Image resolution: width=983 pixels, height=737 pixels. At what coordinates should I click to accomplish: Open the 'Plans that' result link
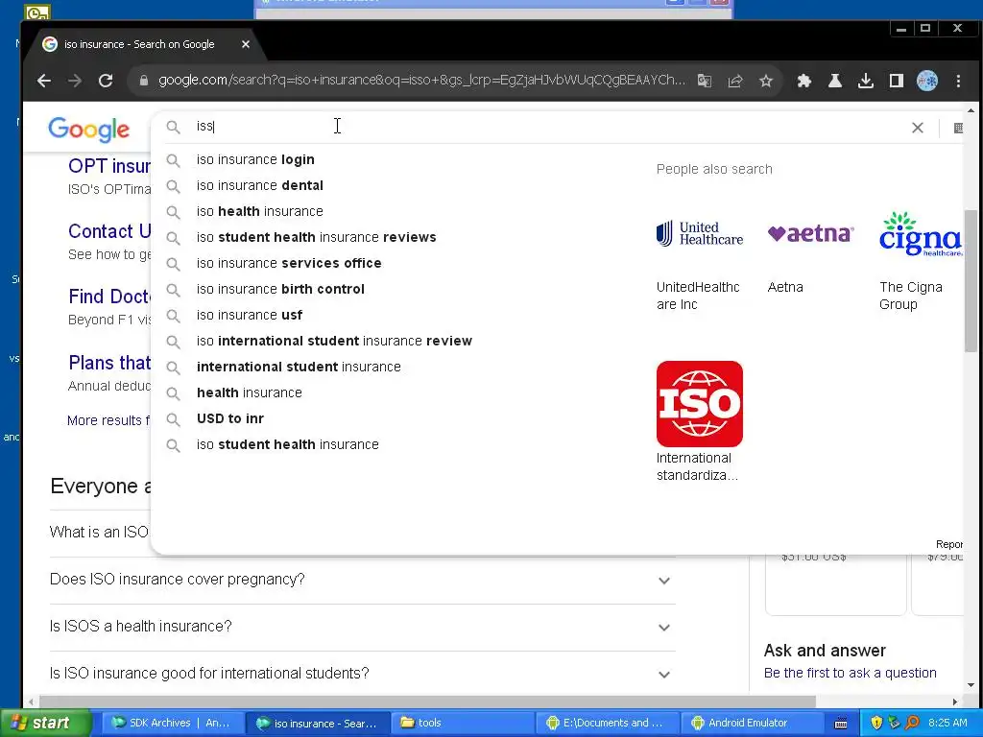pos(109,363)
